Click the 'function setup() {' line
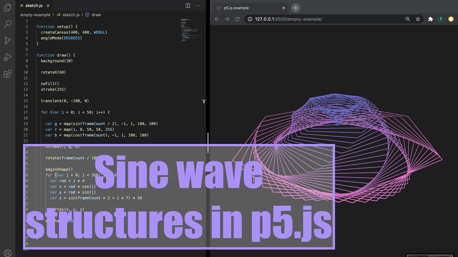This screenshot has width=458, height=257. tap(57, 26)
